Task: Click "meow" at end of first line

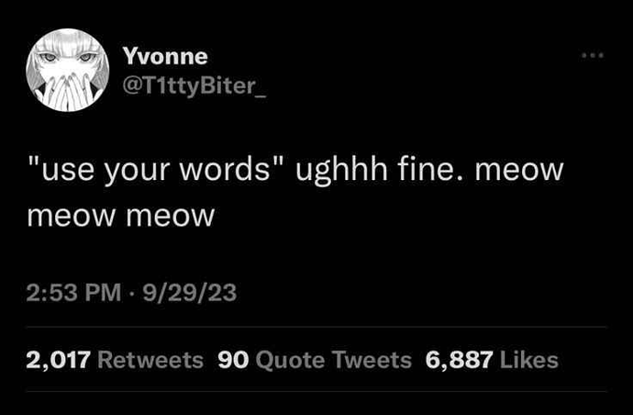Action: coord(519,170)
